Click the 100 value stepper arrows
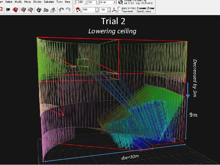This screenshot has width=220, height=165. click(97, 10)
